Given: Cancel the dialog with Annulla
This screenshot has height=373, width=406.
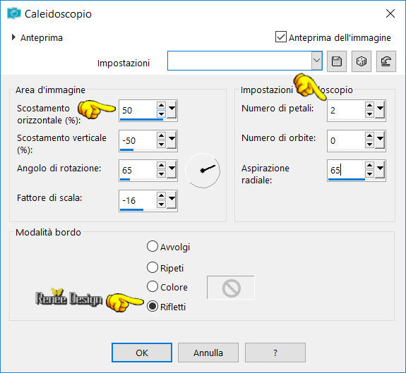Looking at the screenshot, I should point(208,353).
